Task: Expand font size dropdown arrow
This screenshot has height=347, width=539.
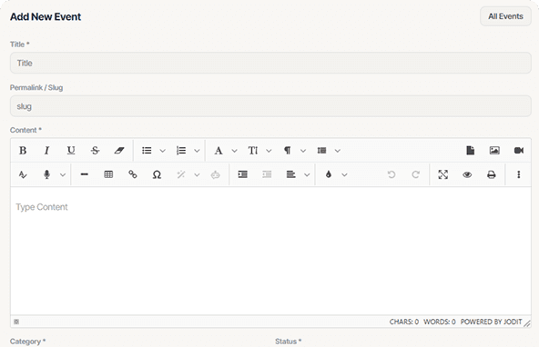Action: point(269,151)
